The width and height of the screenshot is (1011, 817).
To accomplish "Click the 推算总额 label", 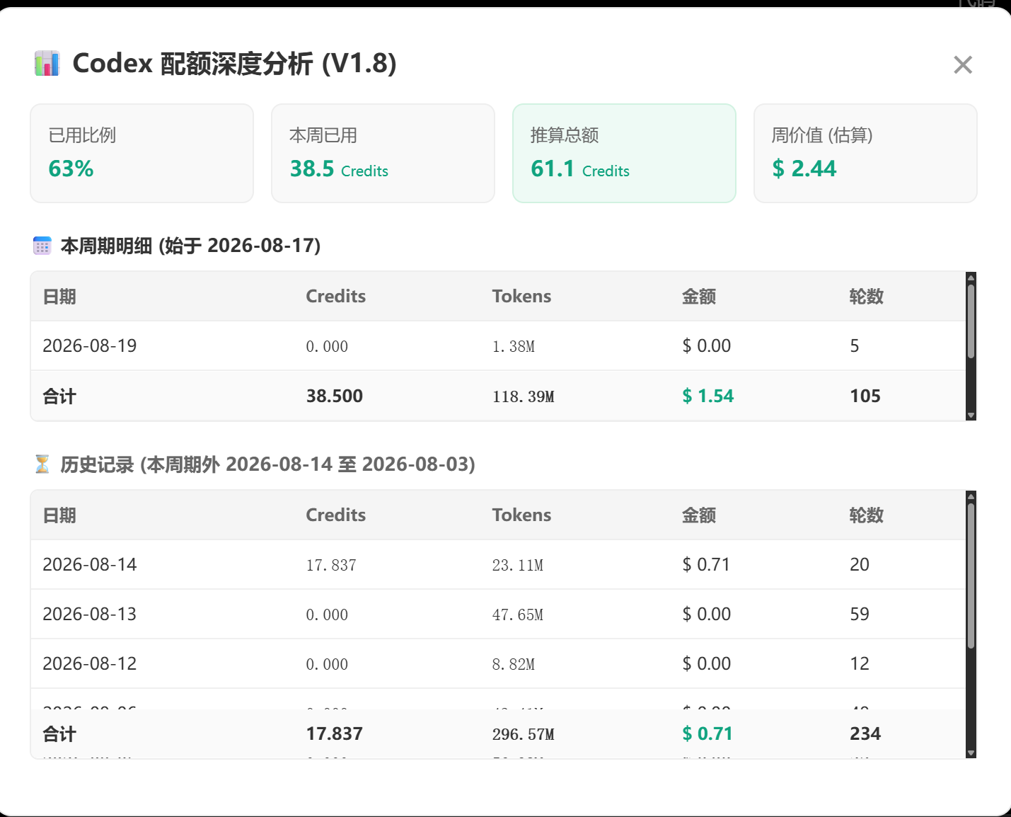I will 565,135.
